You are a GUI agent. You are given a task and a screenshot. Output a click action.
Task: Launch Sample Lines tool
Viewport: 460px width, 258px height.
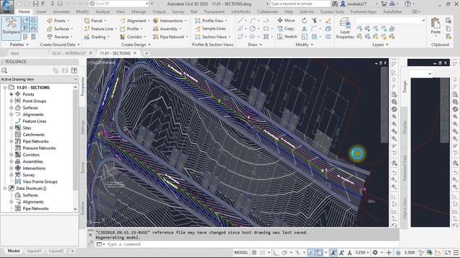coord(211,29)
